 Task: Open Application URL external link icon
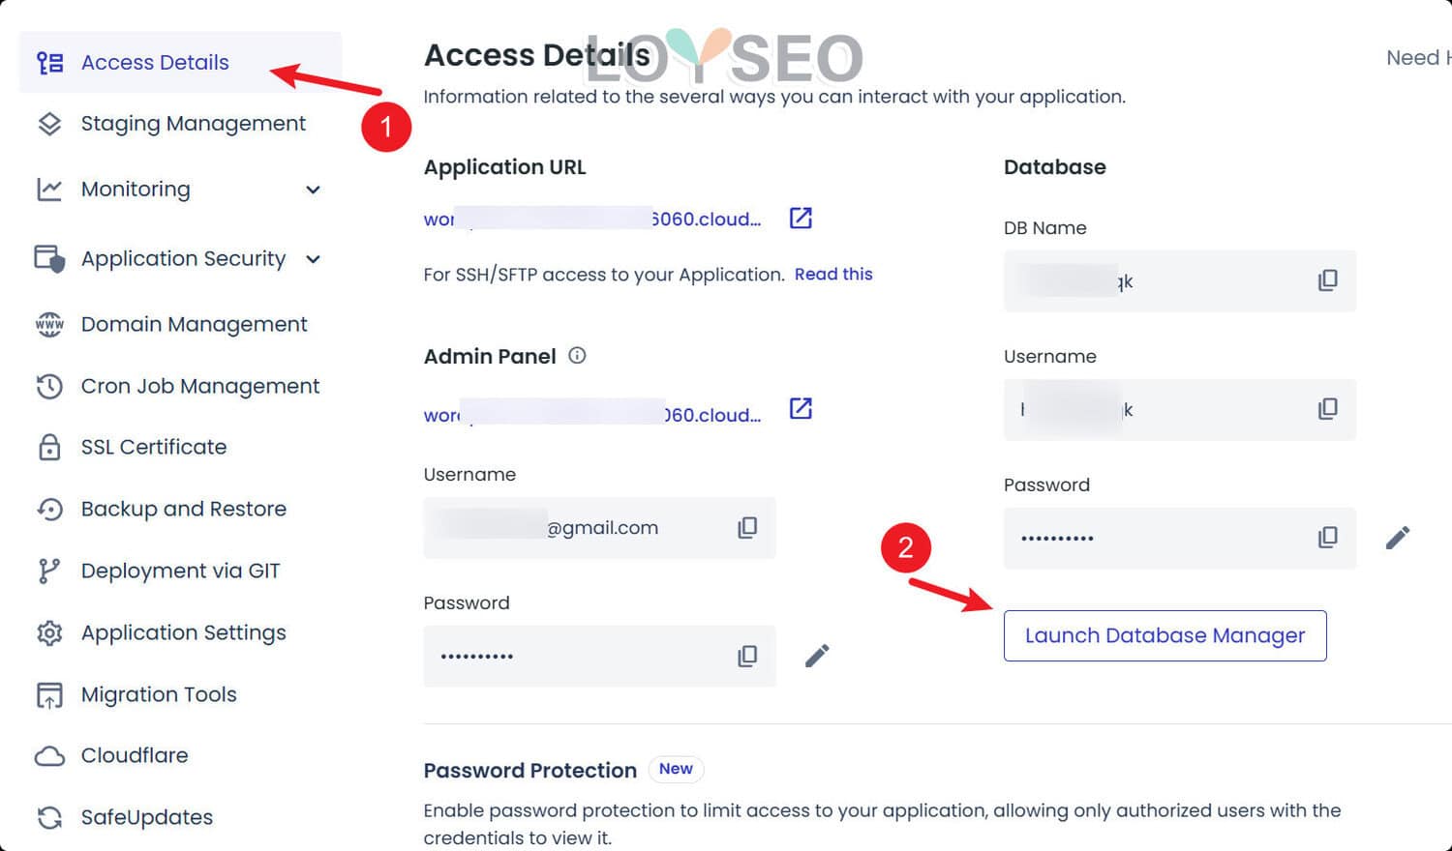tap(801, 218)
